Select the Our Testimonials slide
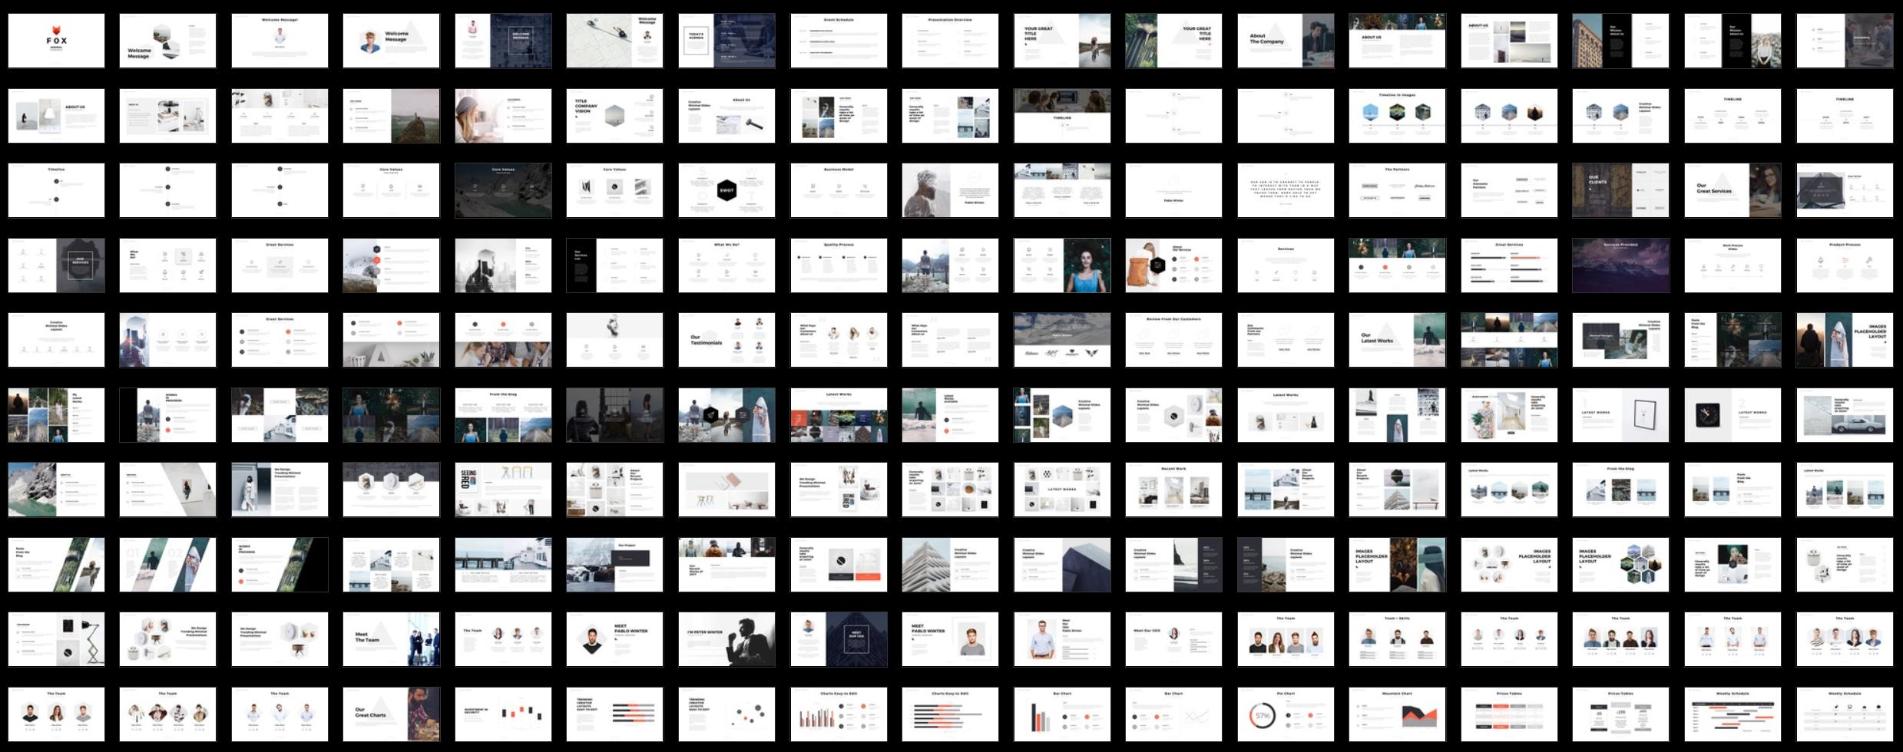This screenshot has height=752, width=1903. (726, 340)
